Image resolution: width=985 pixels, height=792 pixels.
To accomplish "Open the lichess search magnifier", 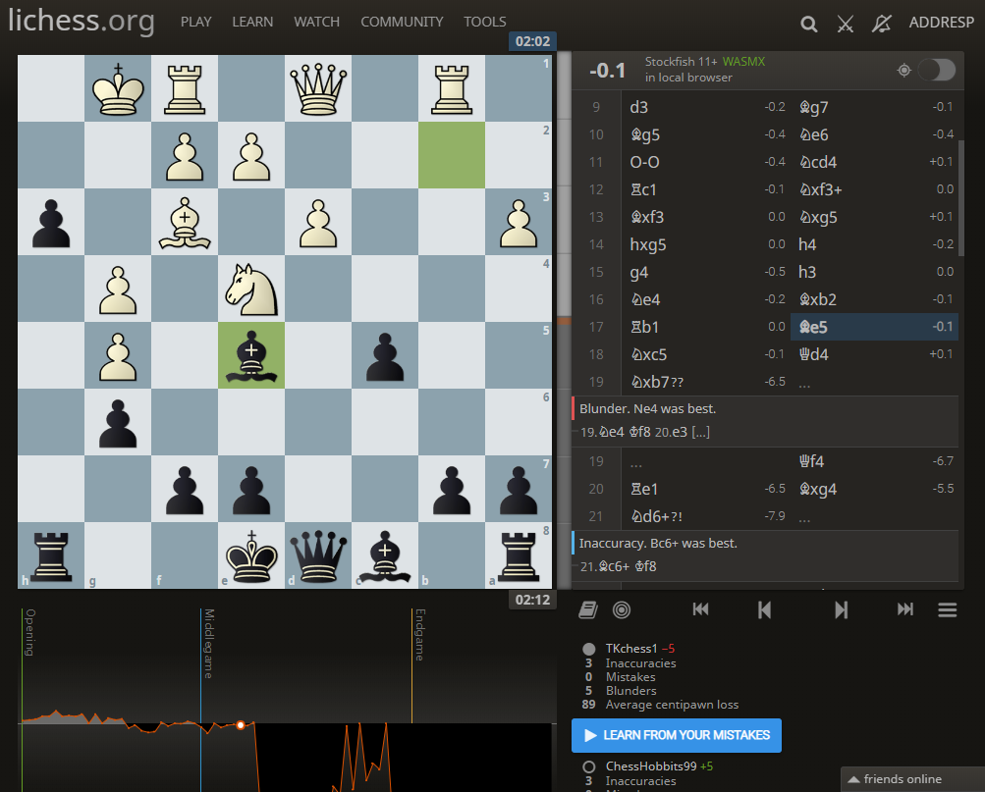I will [x=807, y=23].
